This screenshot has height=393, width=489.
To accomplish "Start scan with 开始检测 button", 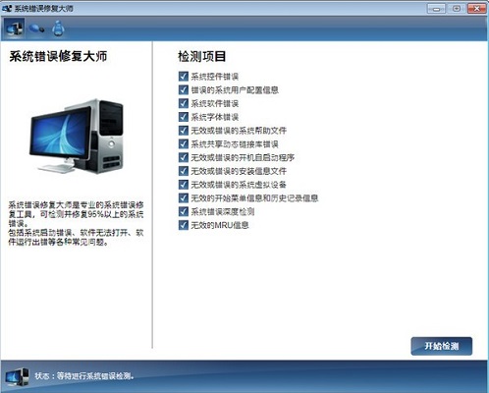I will pyautogui.click(x=441, y=346).
